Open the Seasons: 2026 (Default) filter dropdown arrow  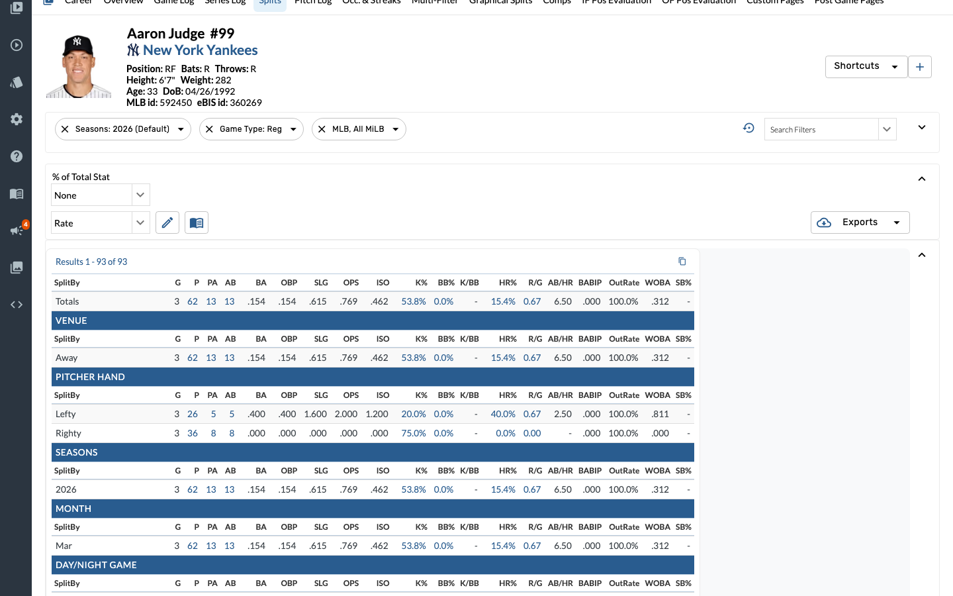181,129
